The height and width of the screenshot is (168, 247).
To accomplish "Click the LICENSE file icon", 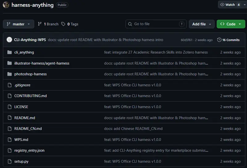I will 10,107.
